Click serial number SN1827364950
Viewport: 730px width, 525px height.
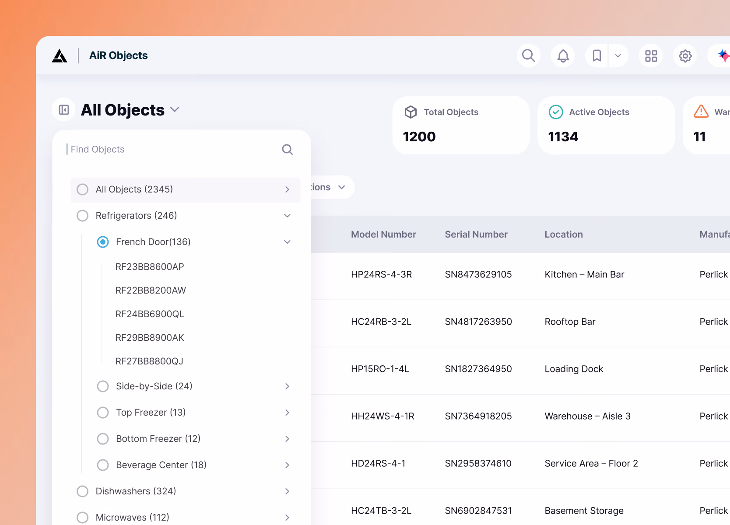point(478,369)
